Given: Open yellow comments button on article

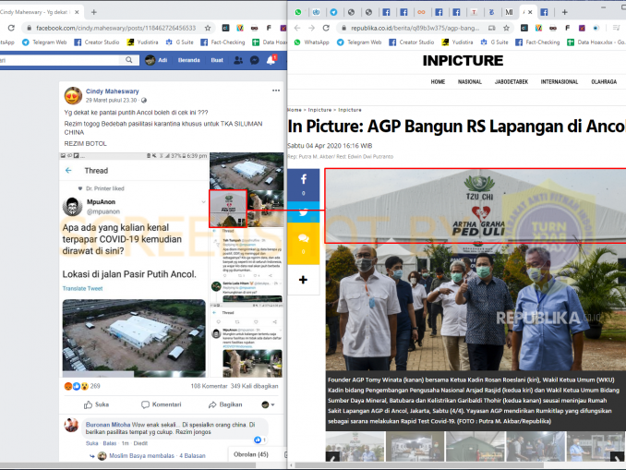Looking at the screenshot, I should 304,243.
